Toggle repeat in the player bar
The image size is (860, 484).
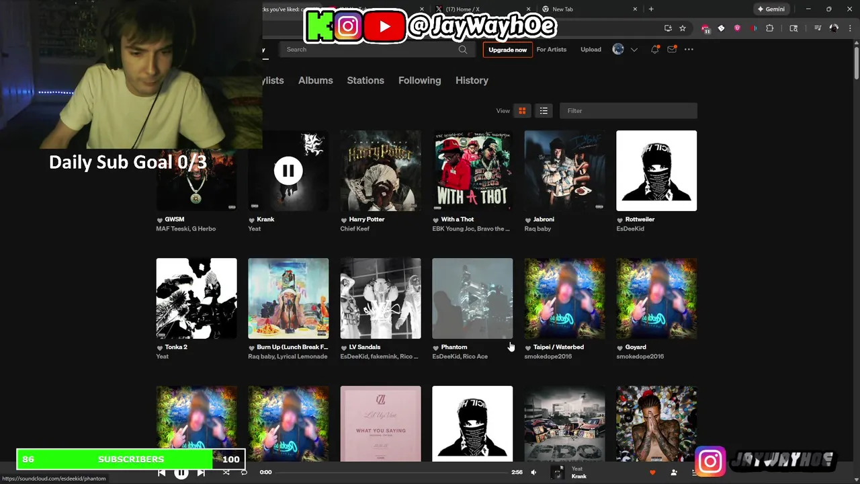point(244,473)
